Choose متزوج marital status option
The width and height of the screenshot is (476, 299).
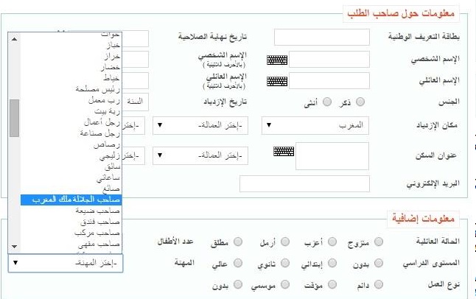(379, 242)
